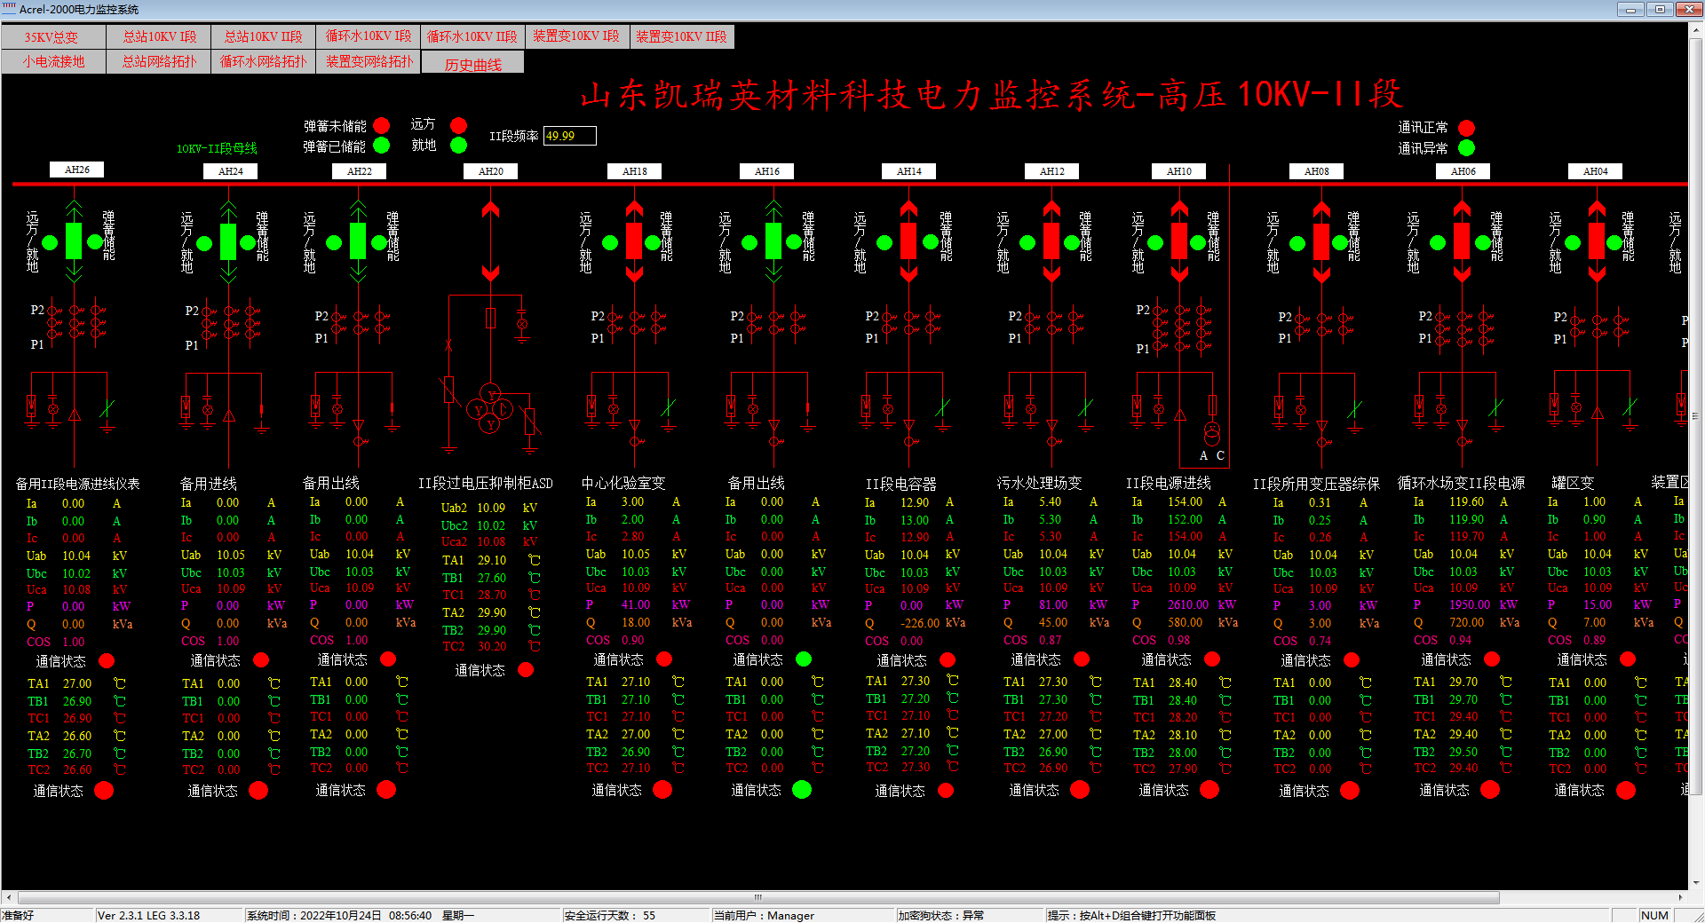Click the green circuit breaker under AH22
Image resolution: width=1705 pixels, height=923 pixels.
click(x=358, y=241)
